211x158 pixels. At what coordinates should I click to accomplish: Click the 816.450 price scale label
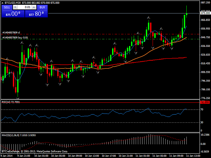(x=206, y=63)
